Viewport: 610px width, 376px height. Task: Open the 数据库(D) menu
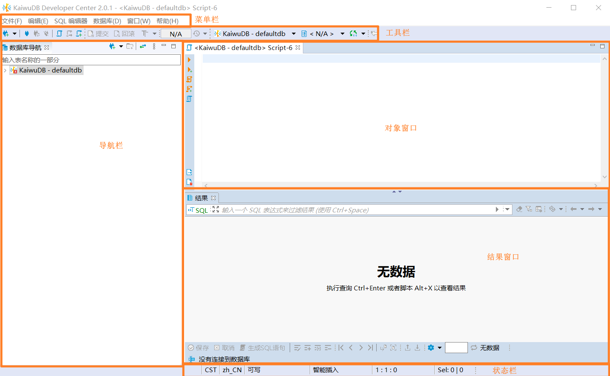107,21
